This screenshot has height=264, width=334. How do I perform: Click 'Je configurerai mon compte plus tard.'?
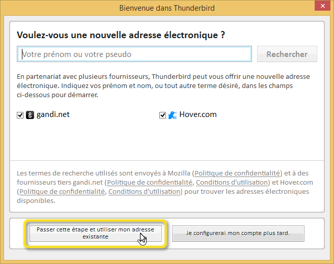coord(238,233)
